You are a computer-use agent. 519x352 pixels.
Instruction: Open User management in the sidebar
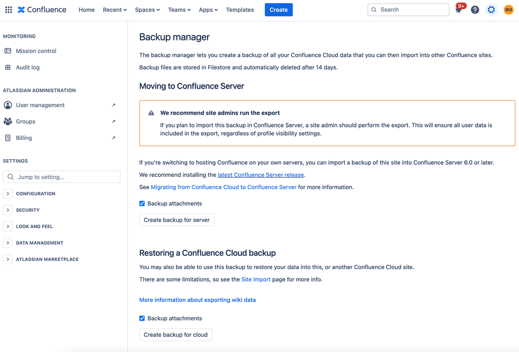point(41,105)
